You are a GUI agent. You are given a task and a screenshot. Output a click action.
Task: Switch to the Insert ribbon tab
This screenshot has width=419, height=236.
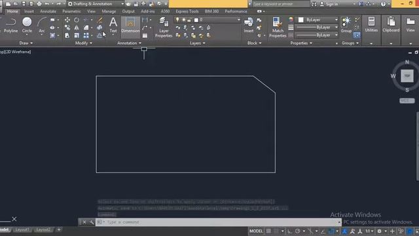tap(29, 11)
